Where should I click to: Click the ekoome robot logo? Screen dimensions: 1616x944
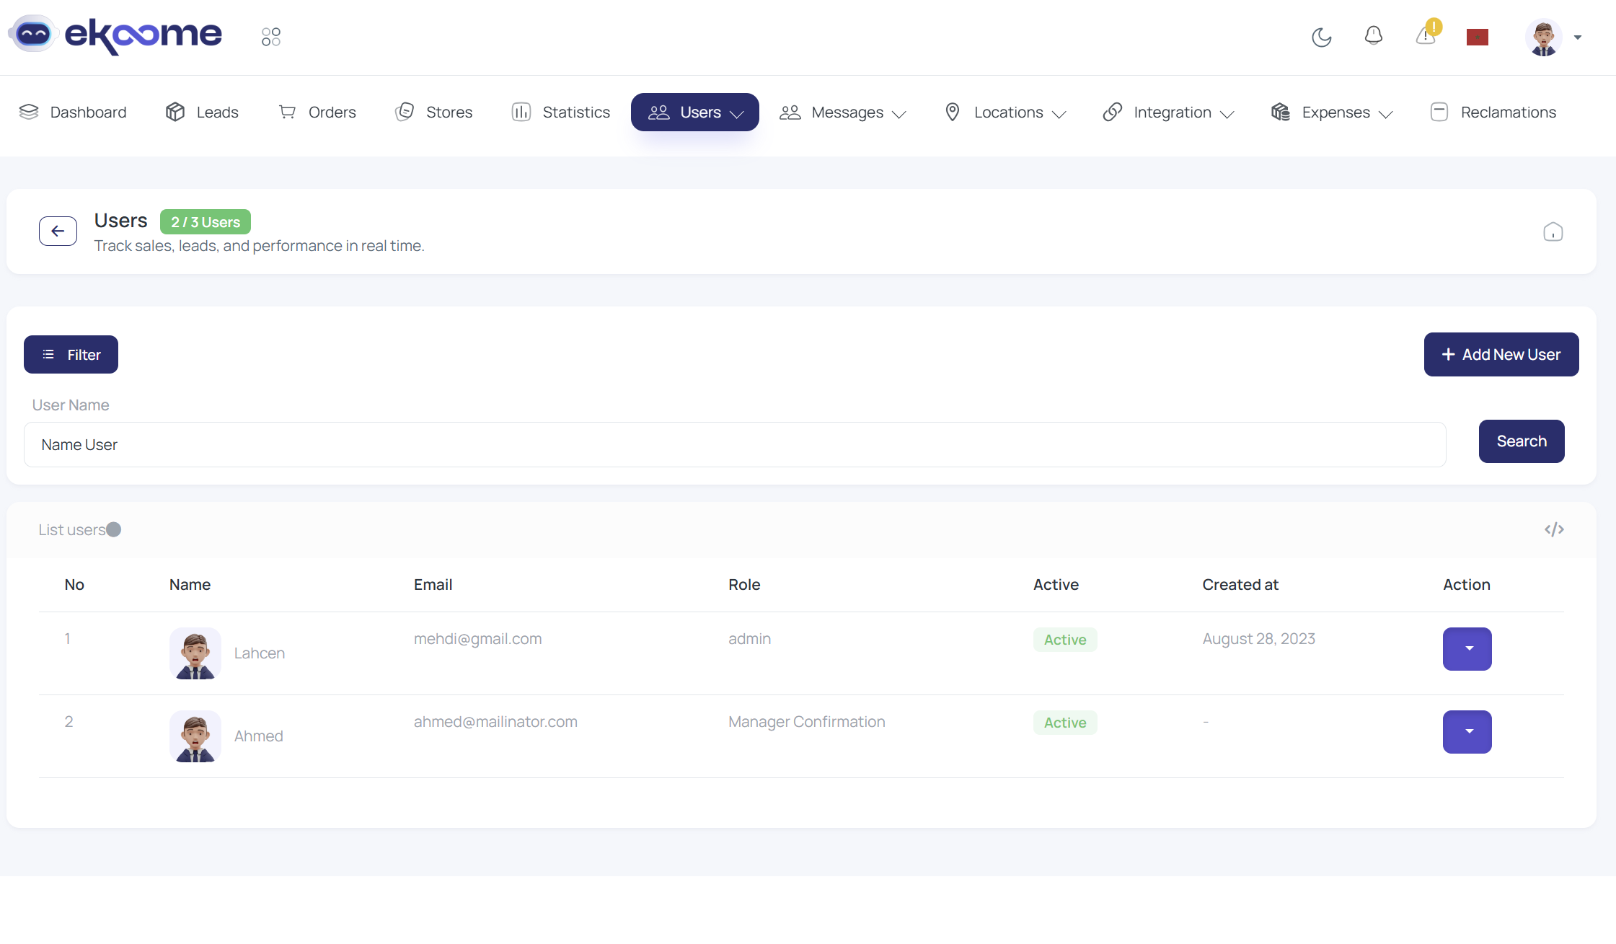33,33
